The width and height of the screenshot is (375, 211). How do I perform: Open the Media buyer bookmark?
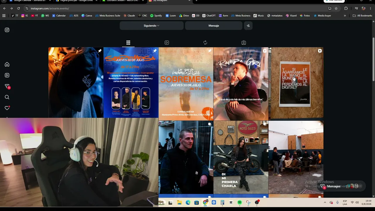coord(322,16)
